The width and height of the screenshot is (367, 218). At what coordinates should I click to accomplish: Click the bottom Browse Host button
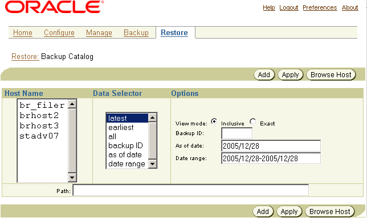tap(329, 212)
